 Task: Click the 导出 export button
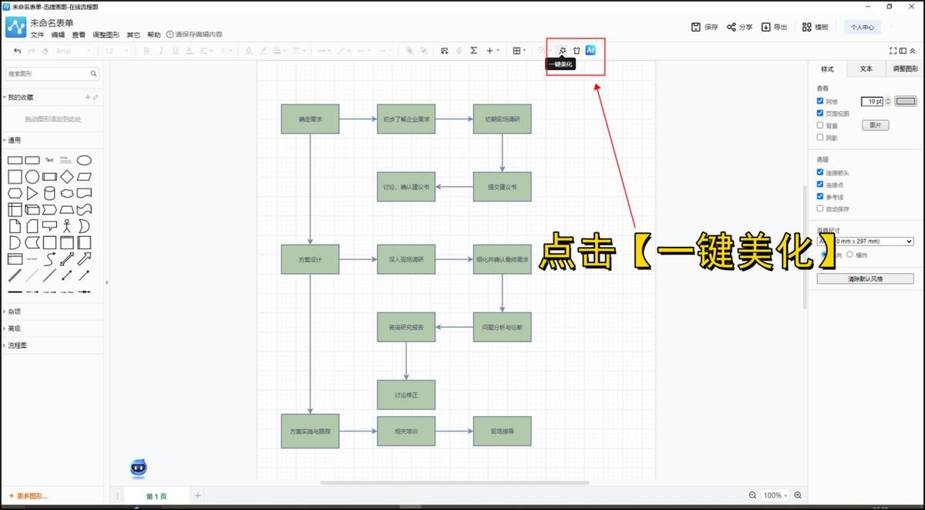pos(775,27)
